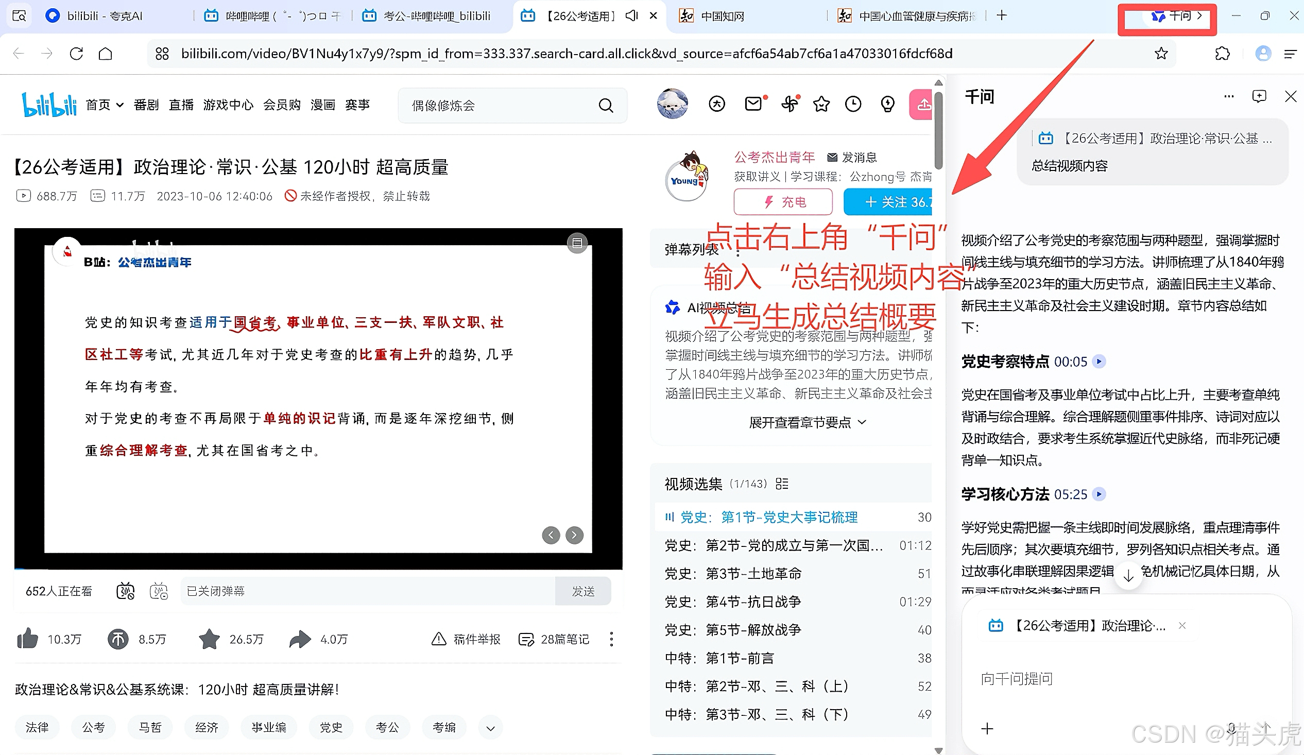Open 28篇笔记 notes
Viewport: 1304px width, 755px height.
click(554, 639)
